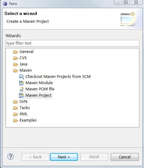Click the General folder icon
The height and width of the screenshot is (168, 144).
(x=16, y=52)
